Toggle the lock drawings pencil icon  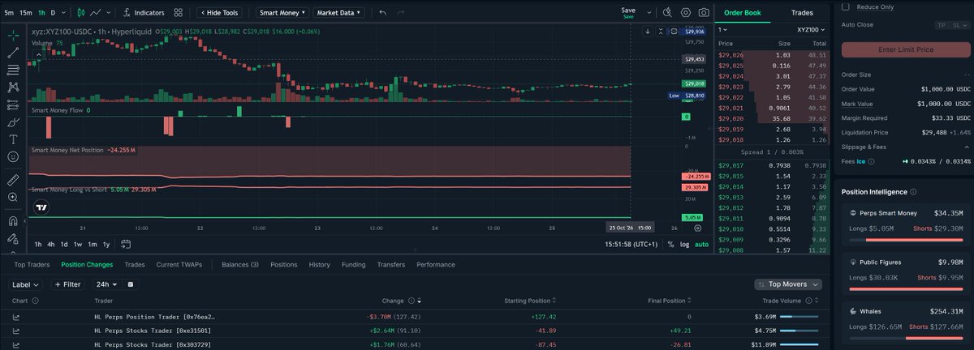click(13, 239)
